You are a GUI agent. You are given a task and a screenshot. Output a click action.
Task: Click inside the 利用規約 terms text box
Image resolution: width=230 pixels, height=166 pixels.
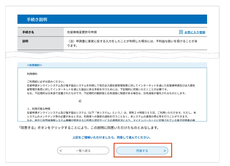pyautogui.click(x=112, y=95)
